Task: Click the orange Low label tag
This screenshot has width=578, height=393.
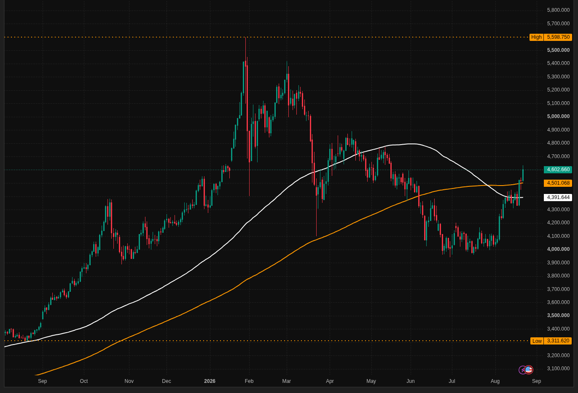Action: pos(537,341)
